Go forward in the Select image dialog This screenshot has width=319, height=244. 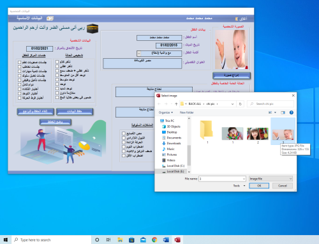[x=166, y=104]
